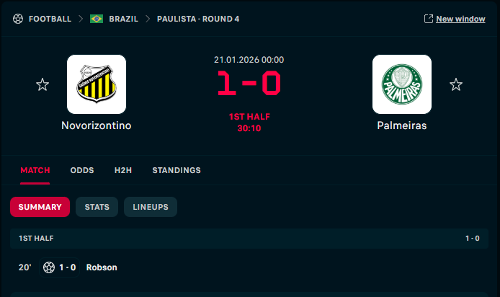The image size is (500, 297).
Task: Click the football sport icon in breadcrumb
Action: pyautogui.click(x=18, y=19)
